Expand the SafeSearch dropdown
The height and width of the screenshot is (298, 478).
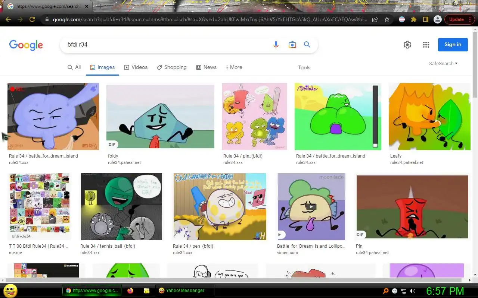click(443, 64)
